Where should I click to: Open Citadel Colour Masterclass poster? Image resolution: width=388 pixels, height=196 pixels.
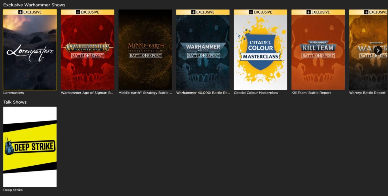tap(260, 49)
